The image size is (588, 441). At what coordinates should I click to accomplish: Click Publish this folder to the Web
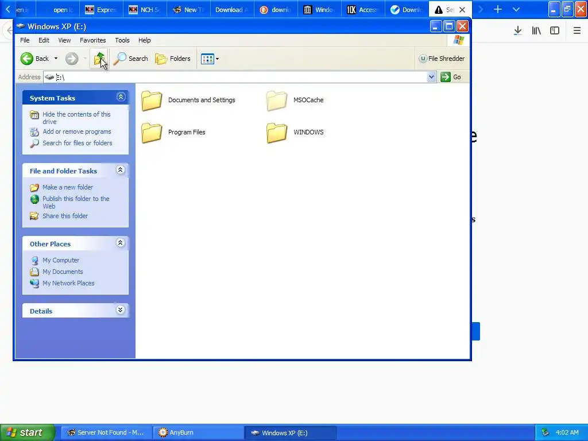pos(76,202)
